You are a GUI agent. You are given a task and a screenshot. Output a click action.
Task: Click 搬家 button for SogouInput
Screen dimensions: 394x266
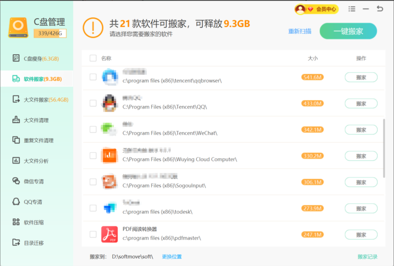pyautogui.click(x=361, y=182)
